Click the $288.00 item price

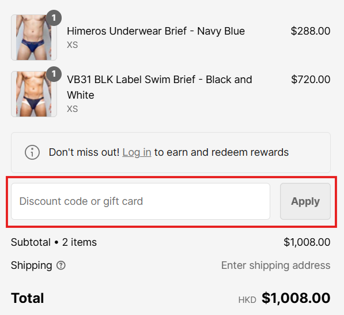point(311,31)
